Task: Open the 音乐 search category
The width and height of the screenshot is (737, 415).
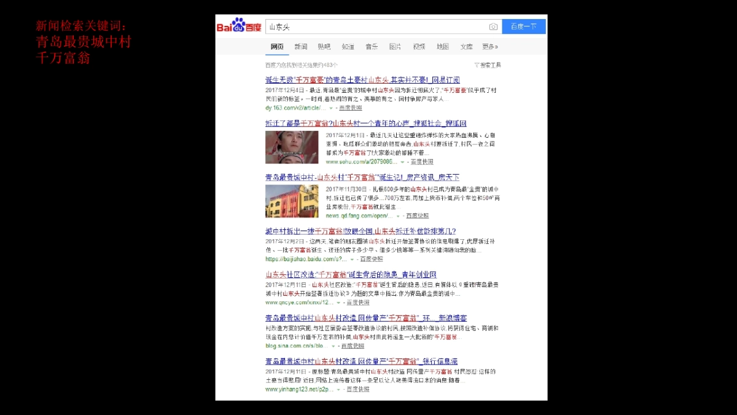Action: tap(372, 46)
